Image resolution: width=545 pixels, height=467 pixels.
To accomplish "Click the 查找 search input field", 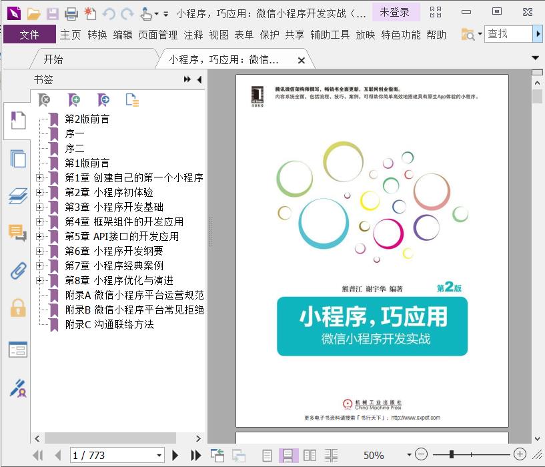I will [508, 34].
